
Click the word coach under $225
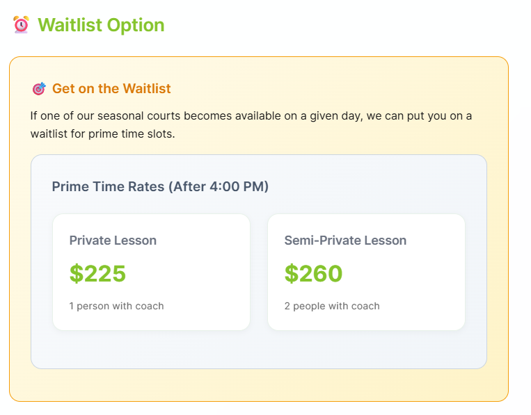[150, 306]
